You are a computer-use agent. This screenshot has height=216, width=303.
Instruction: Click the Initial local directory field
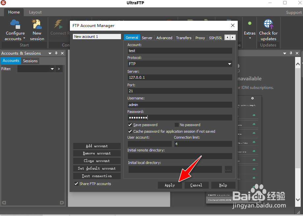[175, 170]
